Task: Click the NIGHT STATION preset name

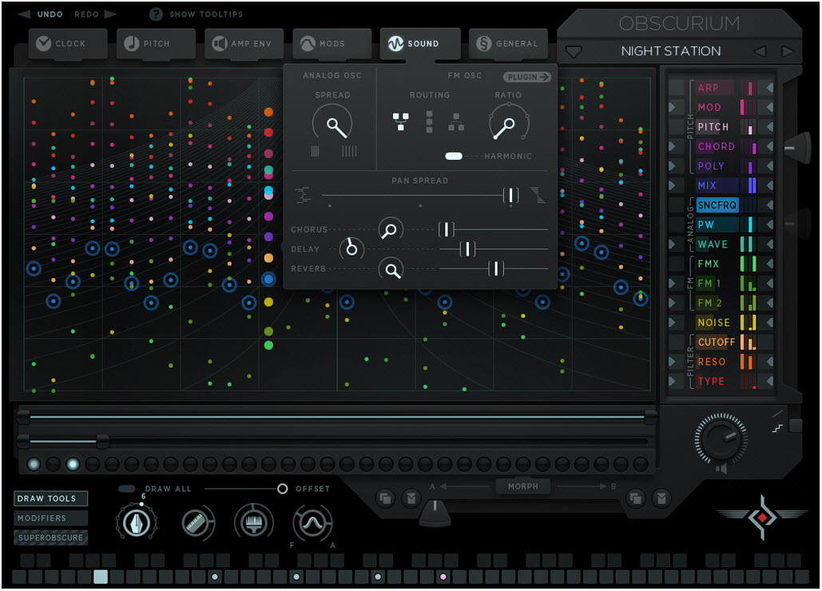Action: [670, 51]
